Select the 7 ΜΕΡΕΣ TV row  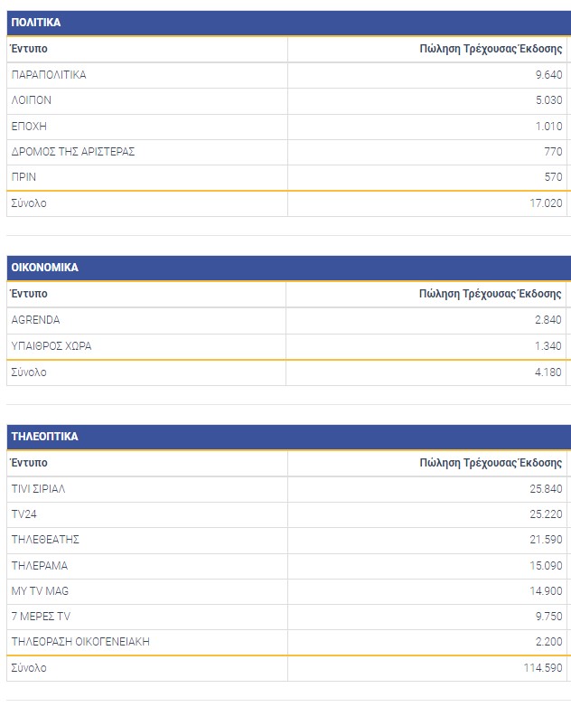(41, 617)
